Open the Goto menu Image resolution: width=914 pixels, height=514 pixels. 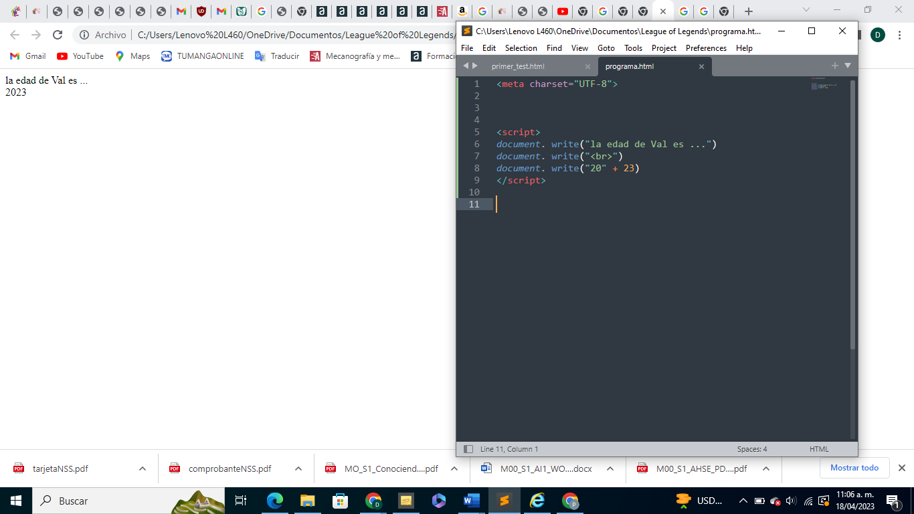(606, 48)
